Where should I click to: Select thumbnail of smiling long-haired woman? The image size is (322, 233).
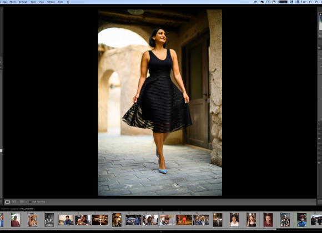coord(251,220)
